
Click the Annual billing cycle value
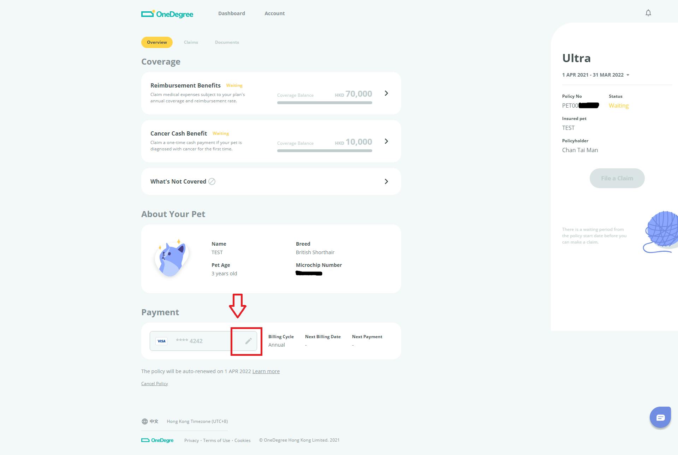pos(276,345)
